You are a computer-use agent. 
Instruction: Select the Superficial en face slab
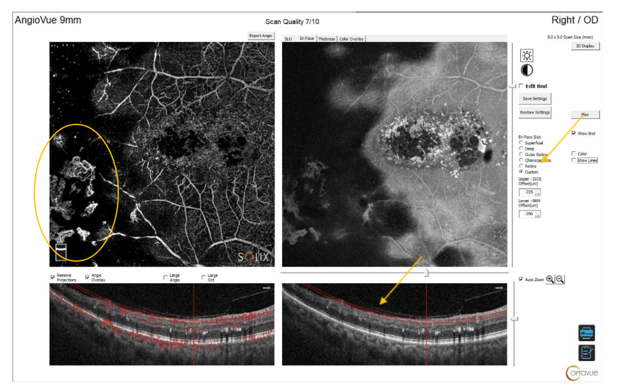click(521, 142)
